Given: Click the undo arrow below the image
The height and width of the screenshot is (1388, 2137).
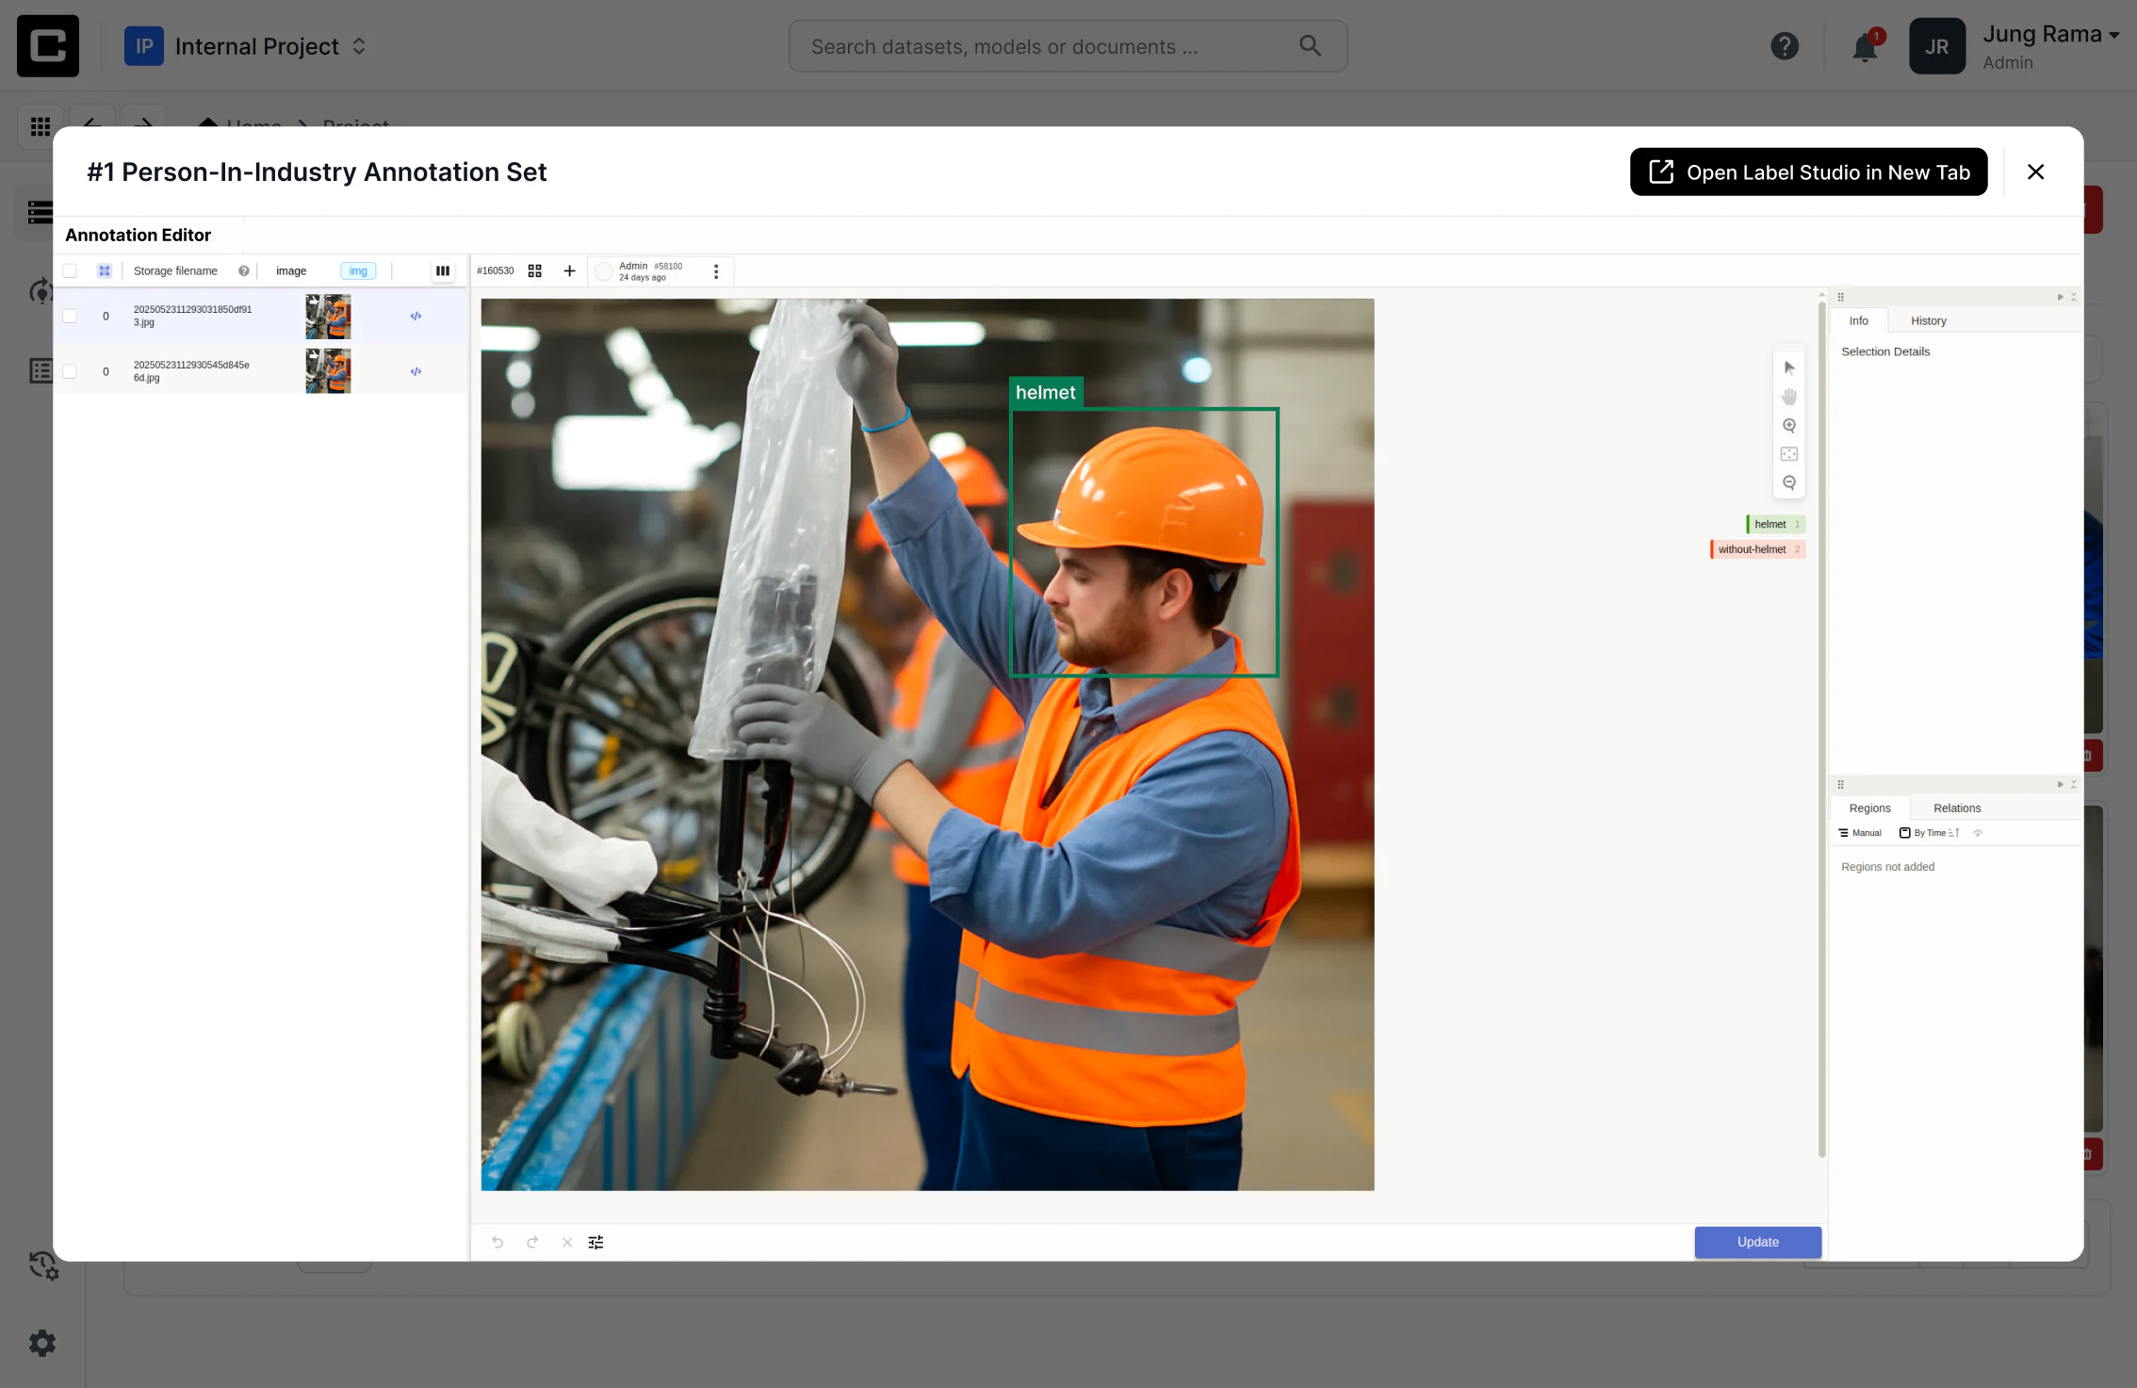Looking at the screenshot, I should click(498, 1242).
